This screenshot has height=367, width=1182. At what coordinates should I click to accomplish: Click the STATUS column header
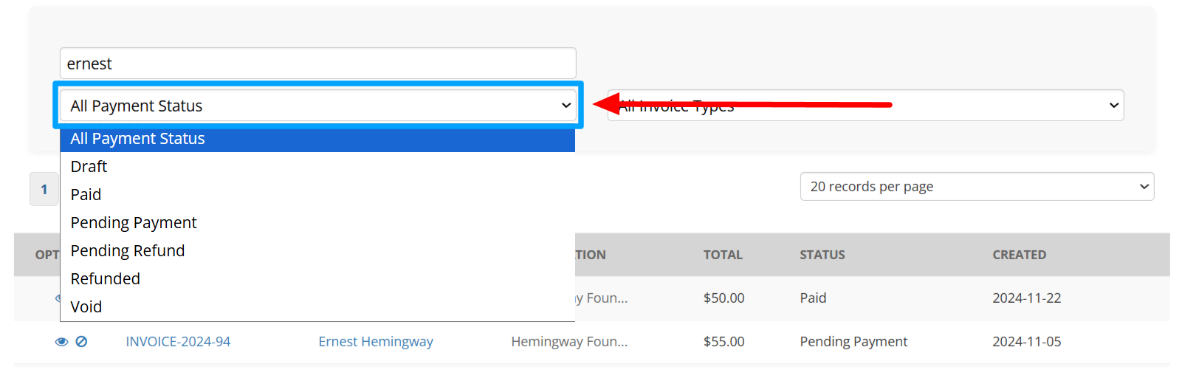coord(822,255)
